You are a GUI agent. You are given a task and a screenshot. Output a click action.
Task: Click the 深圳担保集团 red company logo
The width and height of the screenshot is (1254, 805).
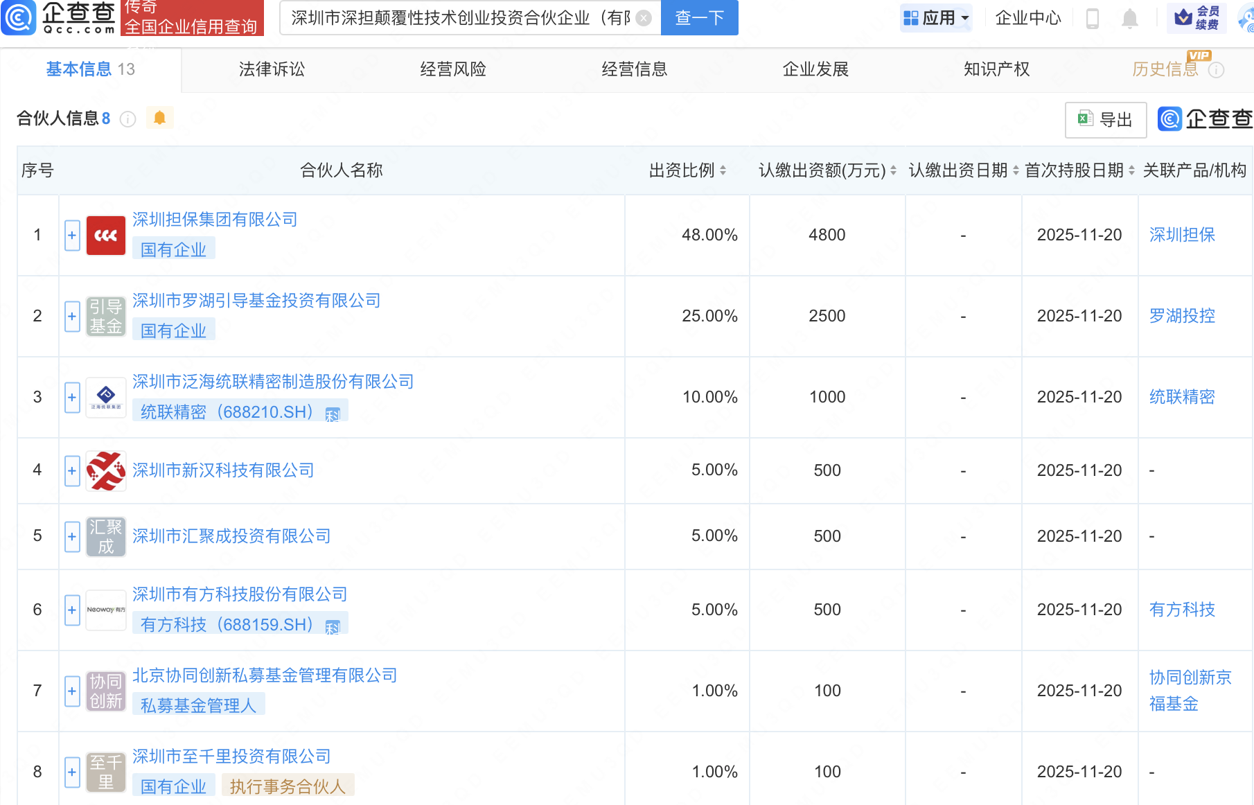click(x=106, y=236)
